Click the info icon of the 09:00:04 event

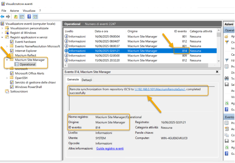click(66, 36)
